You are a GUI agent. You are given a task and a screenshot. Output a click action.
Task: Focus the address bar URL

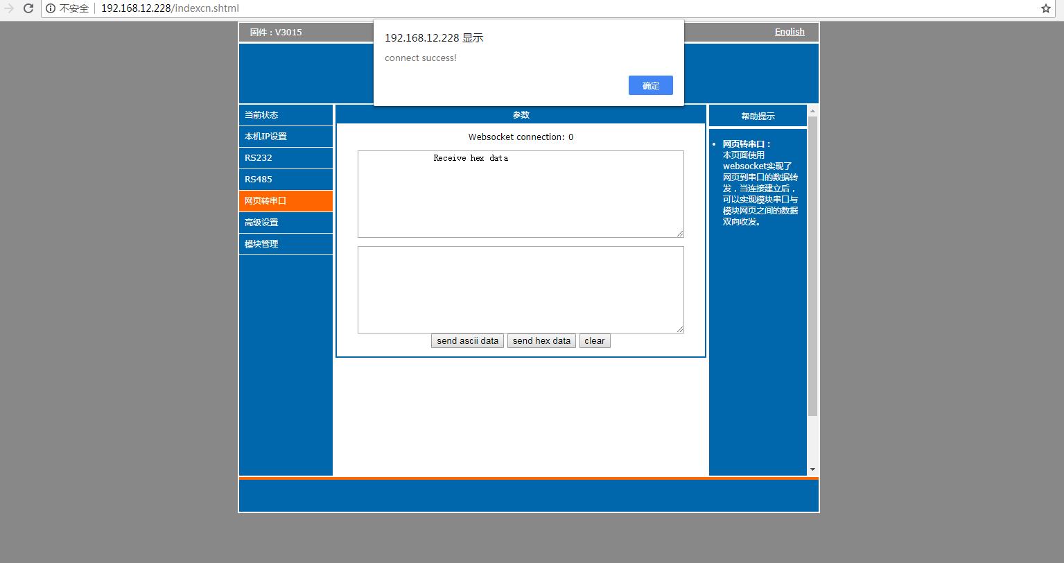(170, 8)
